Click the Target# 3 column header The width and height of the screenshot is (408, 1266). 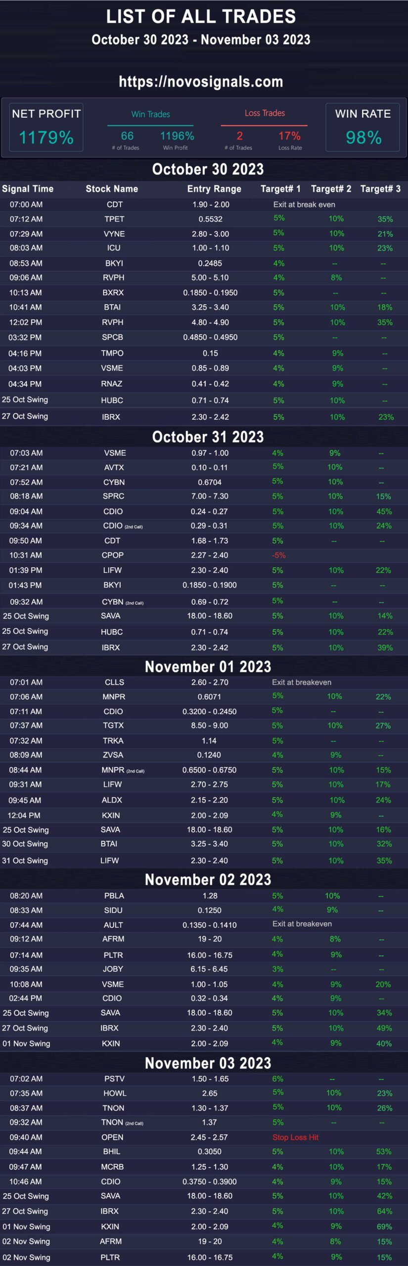[x=380, y=188]
